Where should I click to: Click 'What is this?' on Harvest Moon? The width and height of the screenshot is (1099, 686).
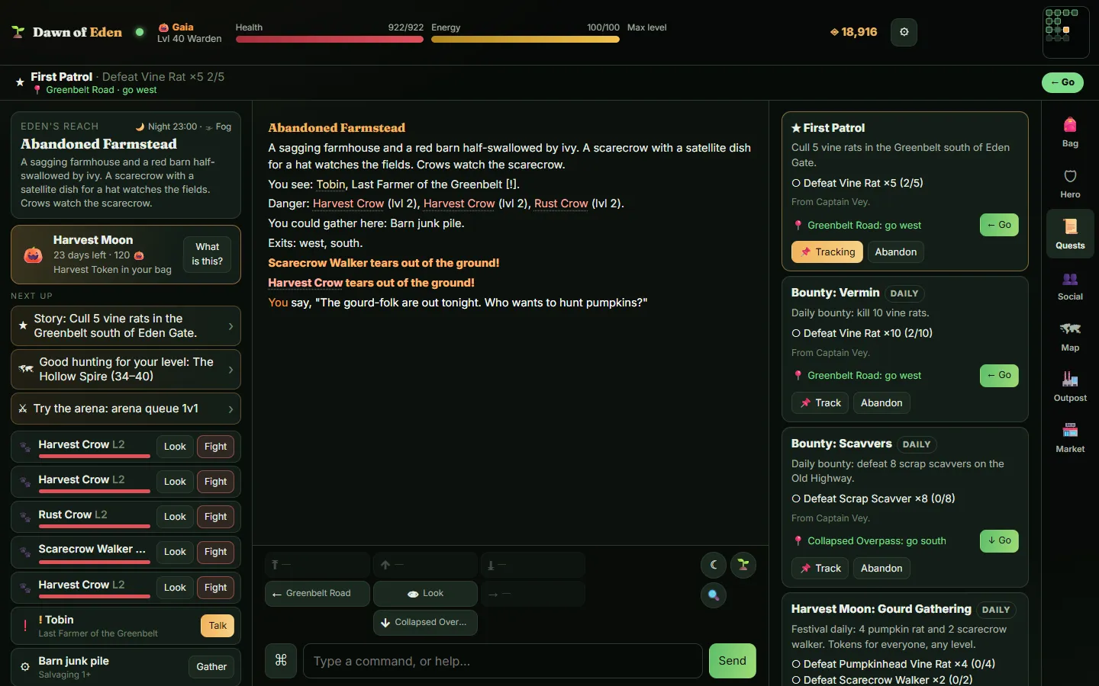(x=207, y=255)
